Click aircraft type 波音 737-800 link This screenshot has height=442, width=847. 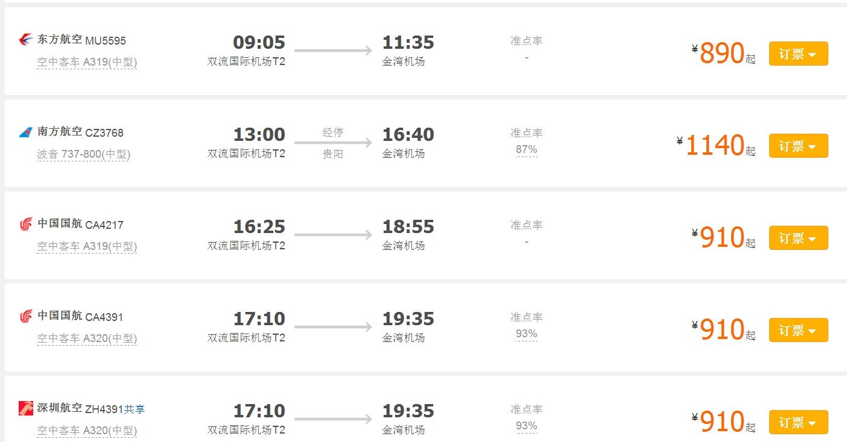[83, 154]
